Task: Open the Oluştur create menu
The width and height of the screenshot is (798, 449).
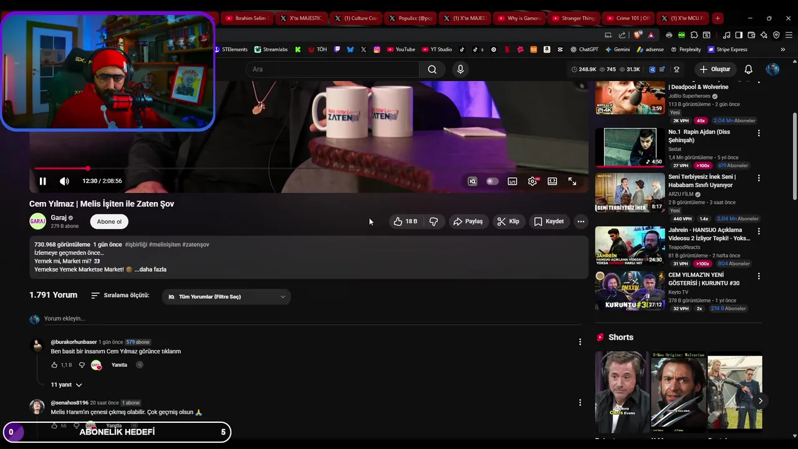Action: [x=714, y=69]
